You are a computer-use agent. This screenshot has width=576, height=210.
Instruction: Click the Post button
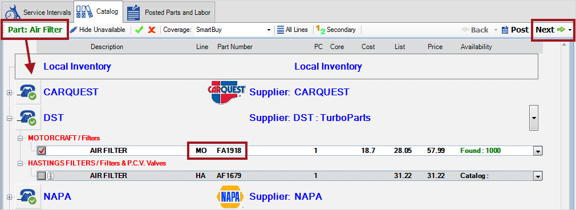click(514, 30)
